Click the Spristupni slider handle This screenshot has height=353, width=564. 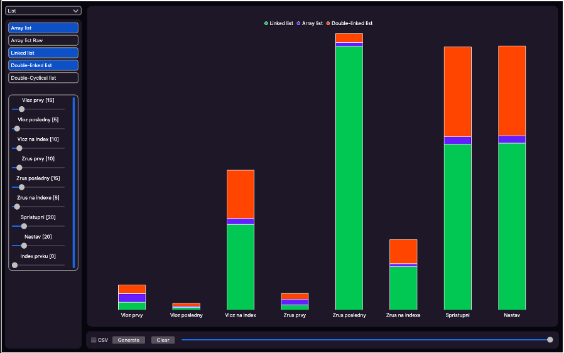pos(24,226)
